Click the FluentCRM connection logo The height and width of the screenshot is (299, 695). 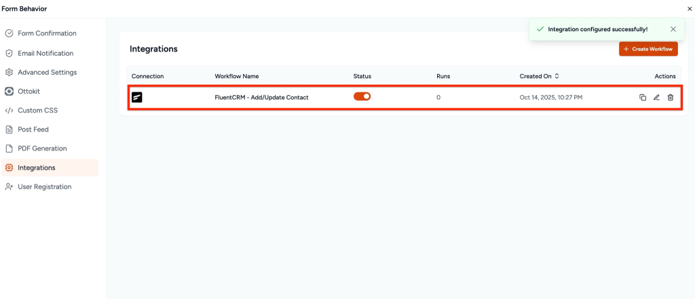click(137, 98)
